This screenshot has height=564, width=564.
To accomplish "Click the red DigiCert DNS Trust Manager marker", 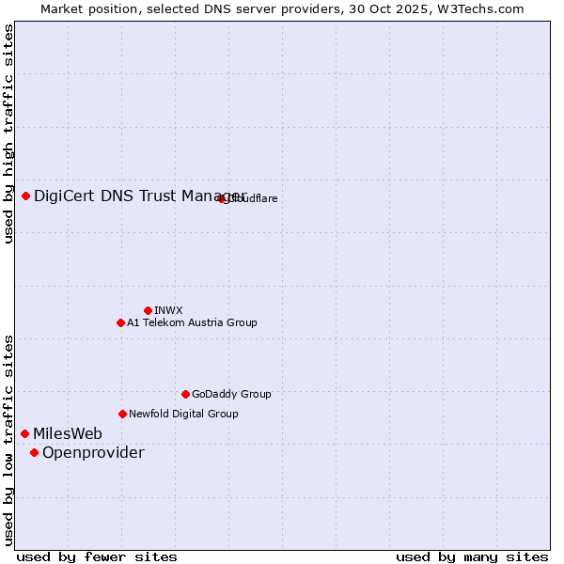I will tap(25, 196).
